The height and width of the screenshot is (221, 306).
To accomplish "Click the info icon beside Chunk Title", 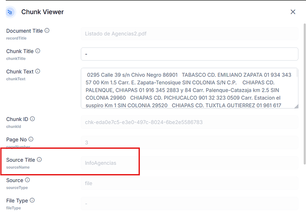I will (38, 51).
